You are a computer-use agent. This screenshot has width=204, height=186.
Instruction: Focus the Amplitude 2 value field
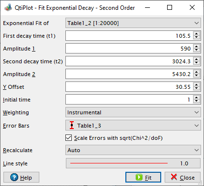129,74
